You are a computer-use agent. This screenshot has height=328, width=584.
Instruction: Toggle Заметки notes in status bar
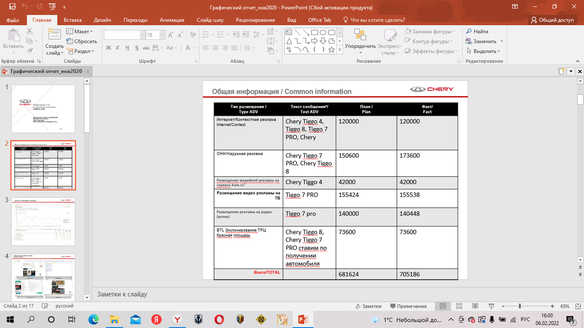(368, 306)
